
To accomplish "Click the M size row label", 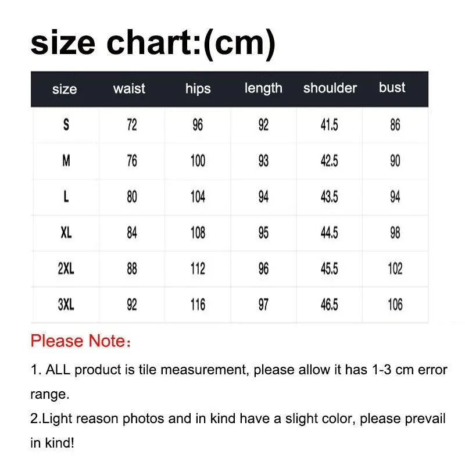I will pyautogui.click(x=66, y=161).
